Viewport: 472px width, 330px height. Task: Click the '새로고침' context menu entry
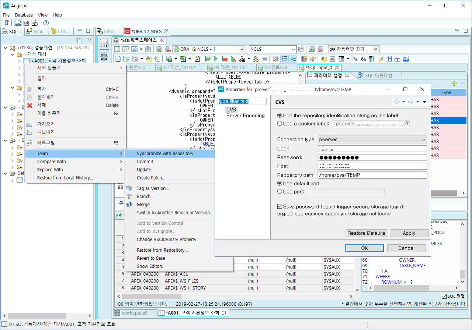46,143
